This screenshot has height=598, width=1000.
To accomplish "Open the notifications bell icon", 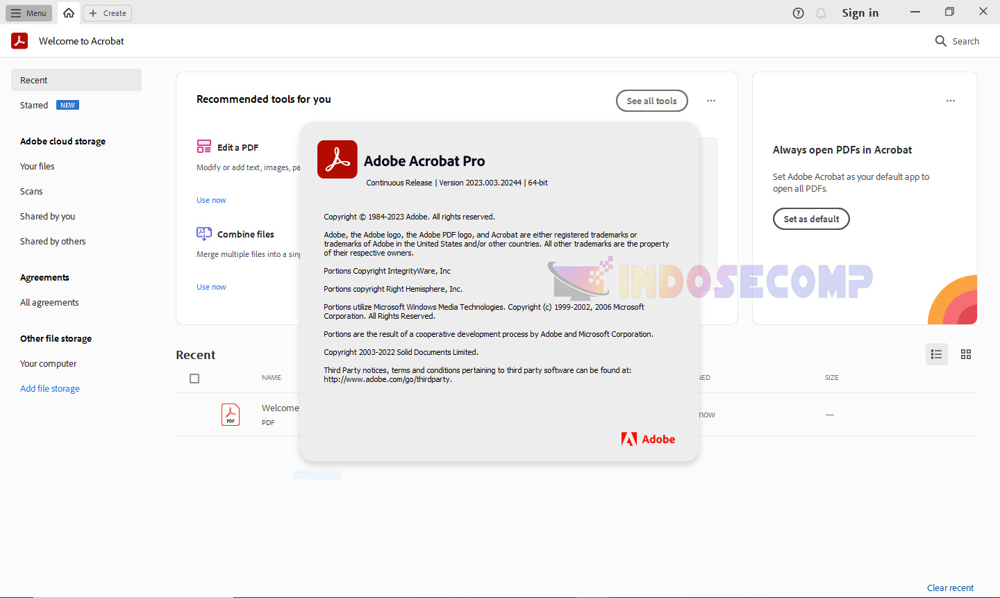I will point(821,13).
